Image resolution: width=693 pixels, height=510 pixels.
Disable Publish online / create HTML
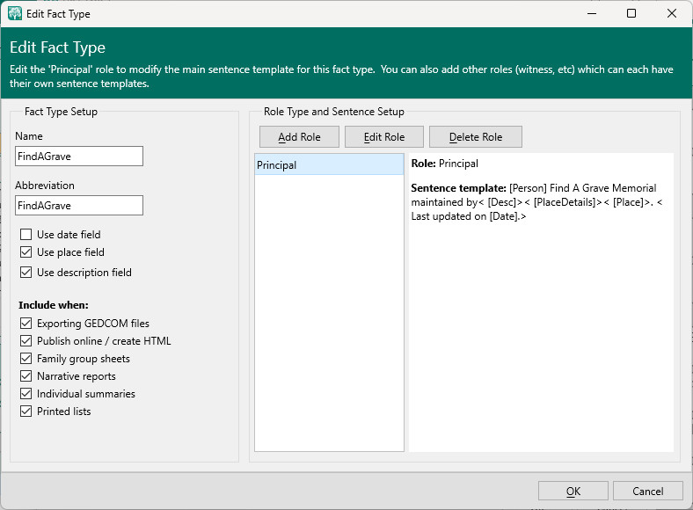pyautogui.click(x=26, y=341)
